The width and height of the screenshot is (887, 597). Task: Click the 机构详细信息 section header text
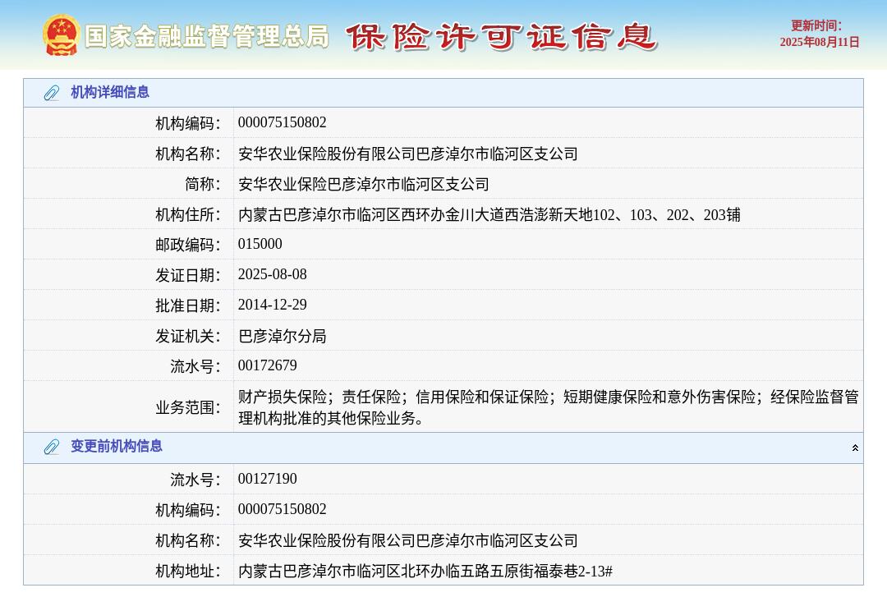tap(110, 92)
